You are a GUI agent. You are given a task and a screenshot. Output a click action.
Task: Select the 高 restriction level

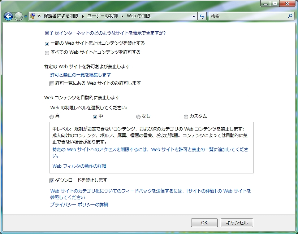pos(52,117)
